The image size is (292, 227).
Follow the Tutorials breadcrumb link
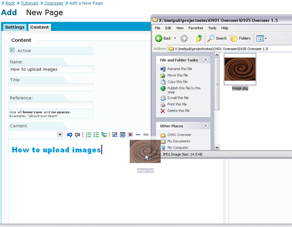tap(30, 3)
